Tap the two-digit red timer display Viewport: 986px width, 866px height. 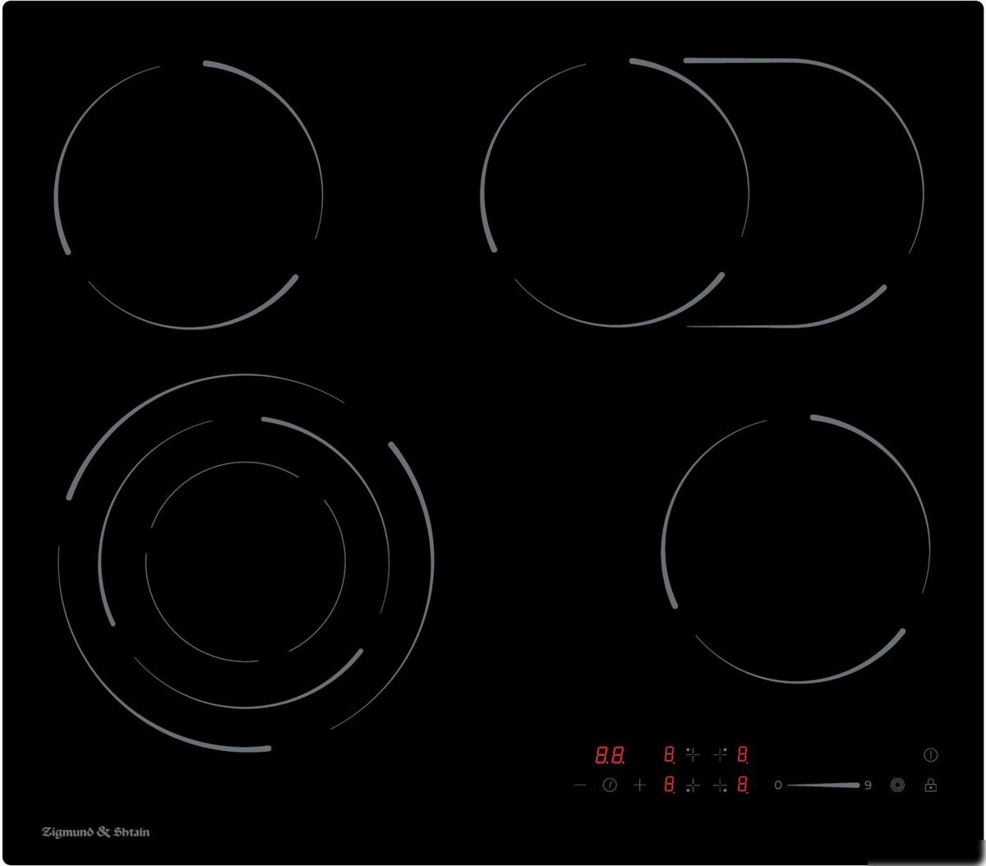tap(609, 755)
